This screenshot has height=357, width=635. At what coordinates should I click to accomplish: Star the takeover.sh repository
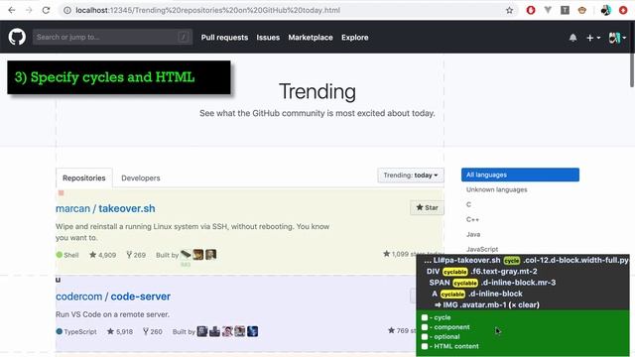tap(427, 207)
